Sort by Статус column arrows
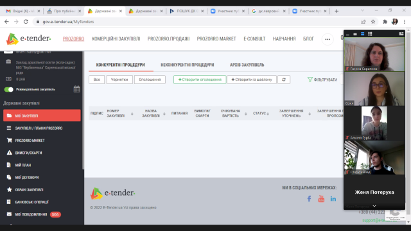 pos(268,114)
